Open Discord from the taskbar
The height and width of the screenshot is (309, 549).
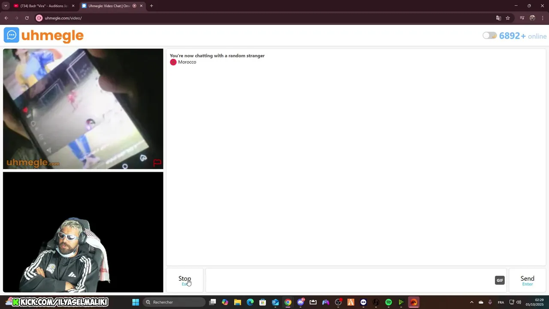[300, 302]
